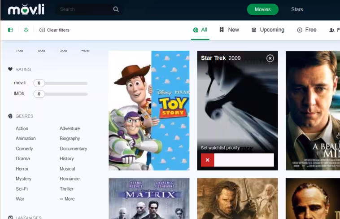Image resolution: width=340 pixels, height=219 pixels.
Task: Open The Matrix poster
Action: [149, 199]
